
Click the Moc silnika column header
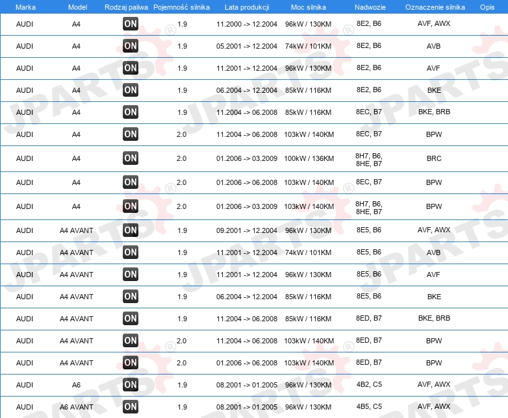tap(309, 7)
